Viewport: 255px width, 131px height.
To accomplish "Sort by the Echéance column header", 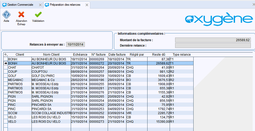I will point(80,55).
